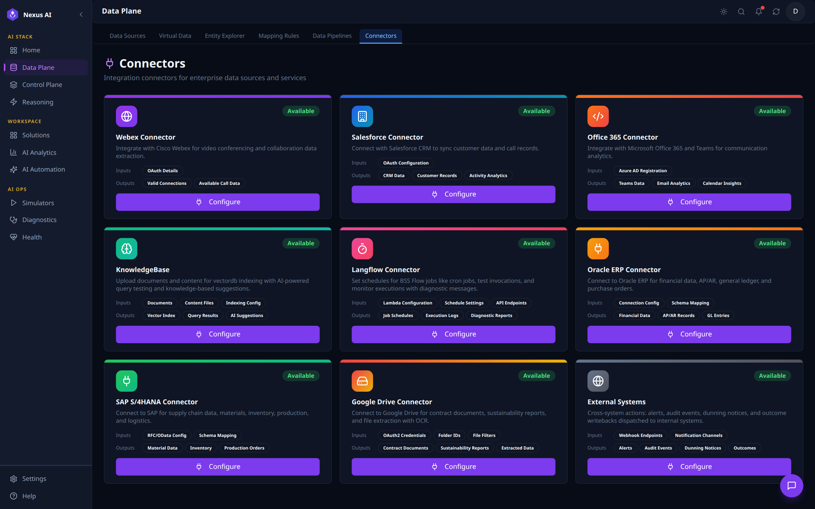Open the user avatar menu labeled D
Image resolution: width=815 pixels, height=509 pixels.
coord(796,11)
